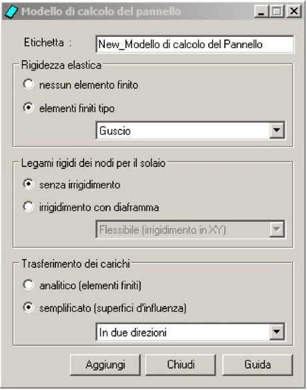Expand the 'In due direzioni' dropdown arrow
Viewport: 307px width, 390px height.
point(277,332)
